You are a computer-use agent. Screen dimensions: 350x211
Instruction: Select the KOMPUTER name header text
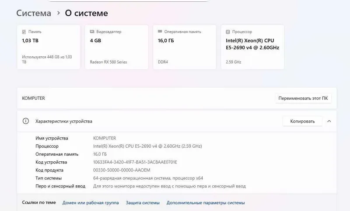(x=34, y=98)
